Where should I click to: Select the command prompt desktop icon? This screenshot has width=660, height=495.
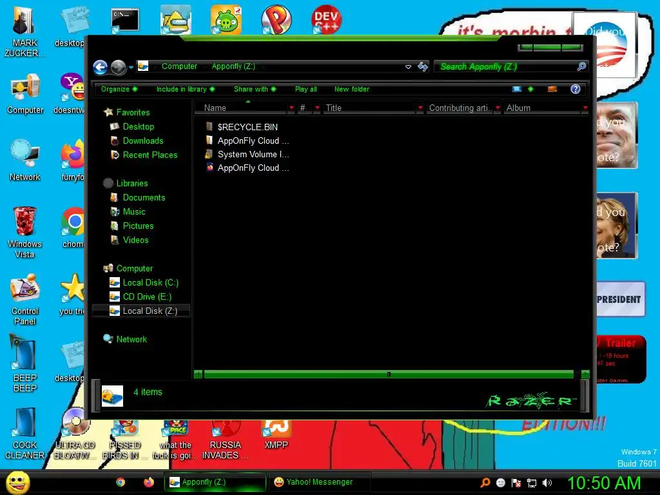(x=125, y=20)
